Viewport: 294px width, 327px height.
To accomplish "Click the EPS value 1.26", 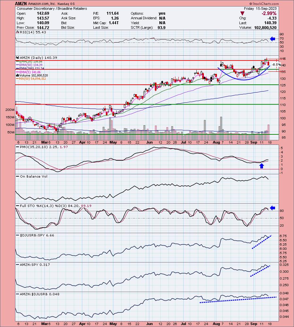I will [x=115, y=18].
